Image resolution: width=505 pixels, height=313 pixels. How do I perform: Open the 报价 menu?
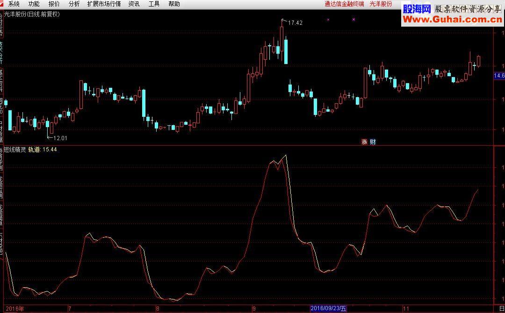pyautogui.click(x=54, y=4)
